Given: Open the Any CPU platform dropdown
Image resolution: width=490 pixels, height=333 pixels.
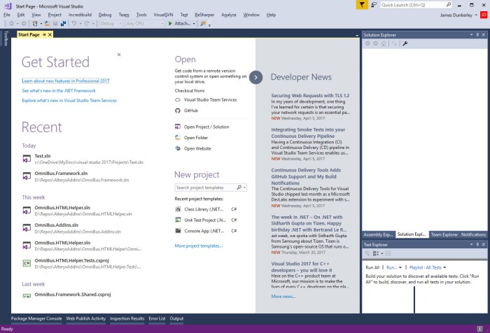Looking at the screenshot, I should (x=162, y=24).
